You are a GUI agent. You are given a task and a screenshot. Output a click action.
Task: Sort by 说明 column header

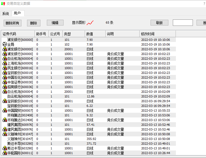(x=122, y=34)
